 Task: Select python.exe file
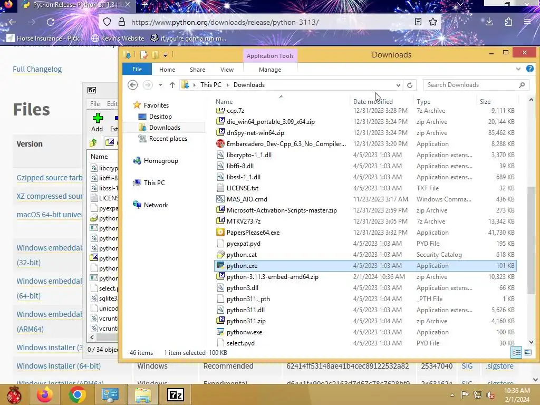365,266
